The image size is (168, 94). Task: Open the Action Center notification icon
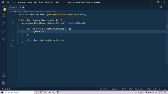[165, 92]
